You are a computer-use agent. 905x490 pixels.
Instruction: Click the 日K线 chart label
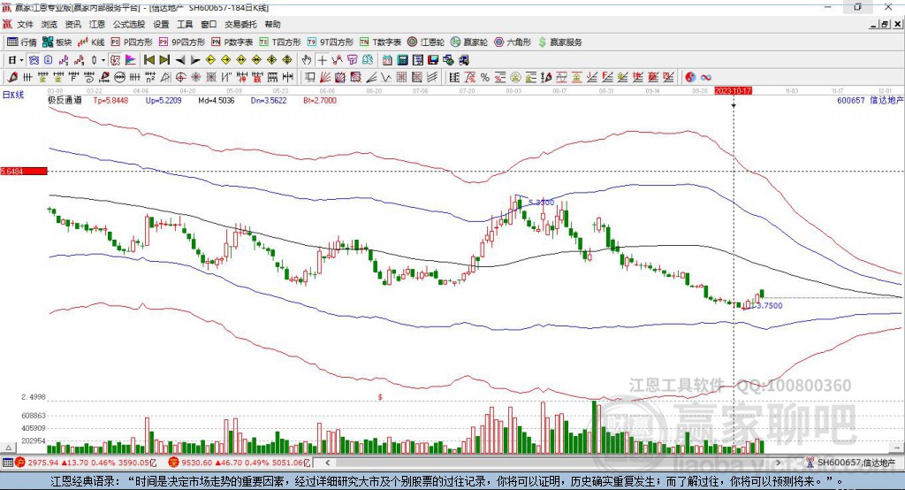pos(13,95)
